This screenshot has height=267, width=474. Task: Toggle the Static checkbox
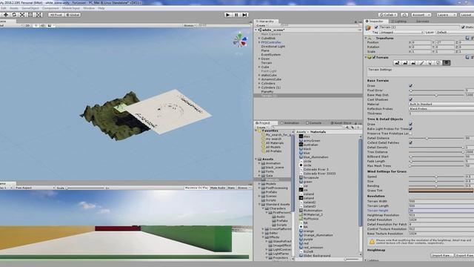(463, 27)
